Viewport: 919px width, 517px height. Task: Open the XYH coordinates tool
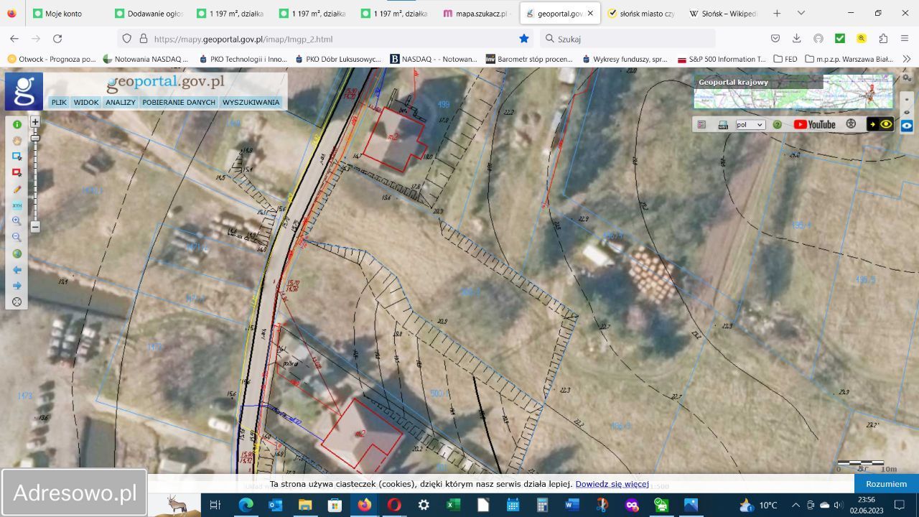point(17,205)
